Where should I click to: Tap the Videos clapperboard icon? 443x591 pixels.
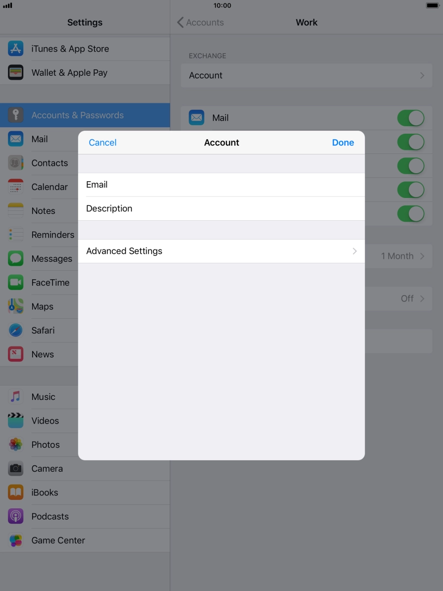(x=15, y=421)
